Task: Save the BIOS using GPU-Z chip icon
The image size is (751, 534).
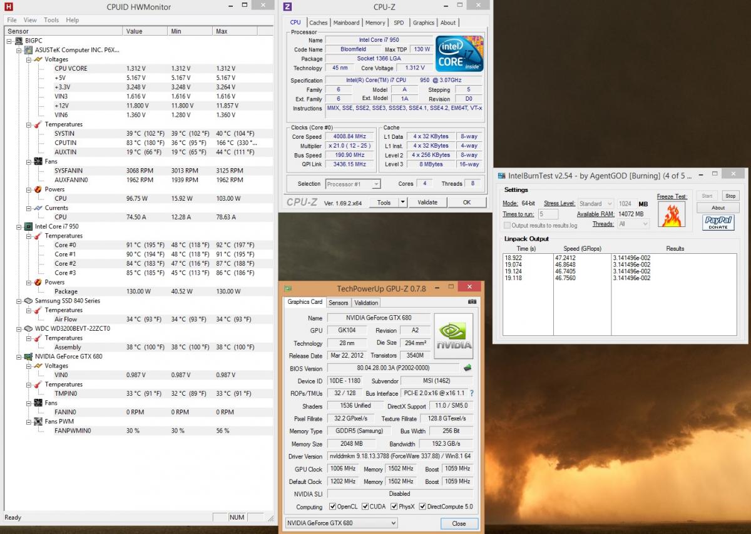Action: point(467,368)
